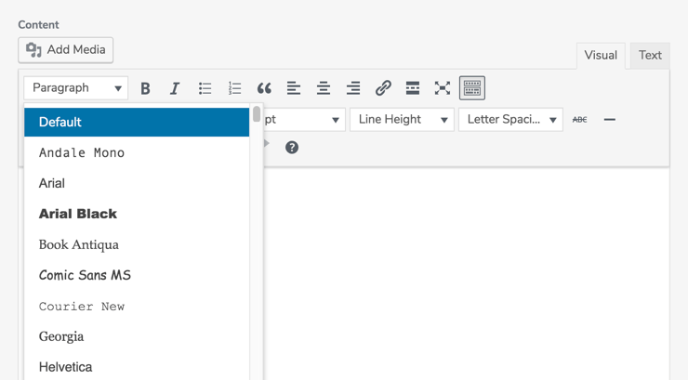Click the Add Media button
The height and width of the screenshot is (380, 688).
coord(66,50)
